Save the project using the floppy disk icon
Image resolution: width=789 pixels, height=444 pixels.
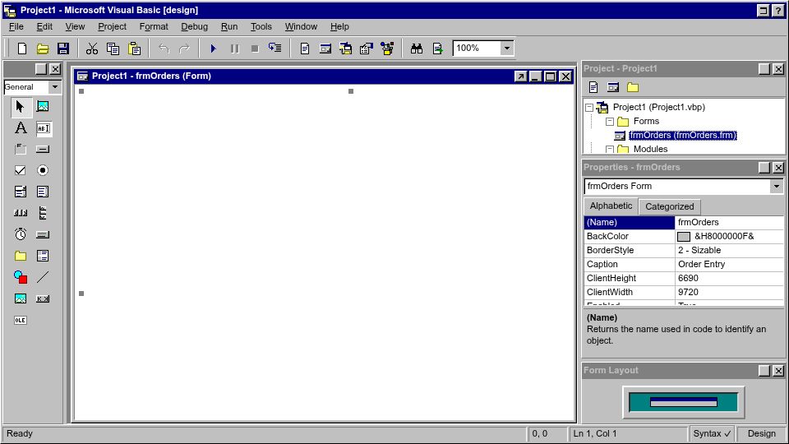coord(63,49)
